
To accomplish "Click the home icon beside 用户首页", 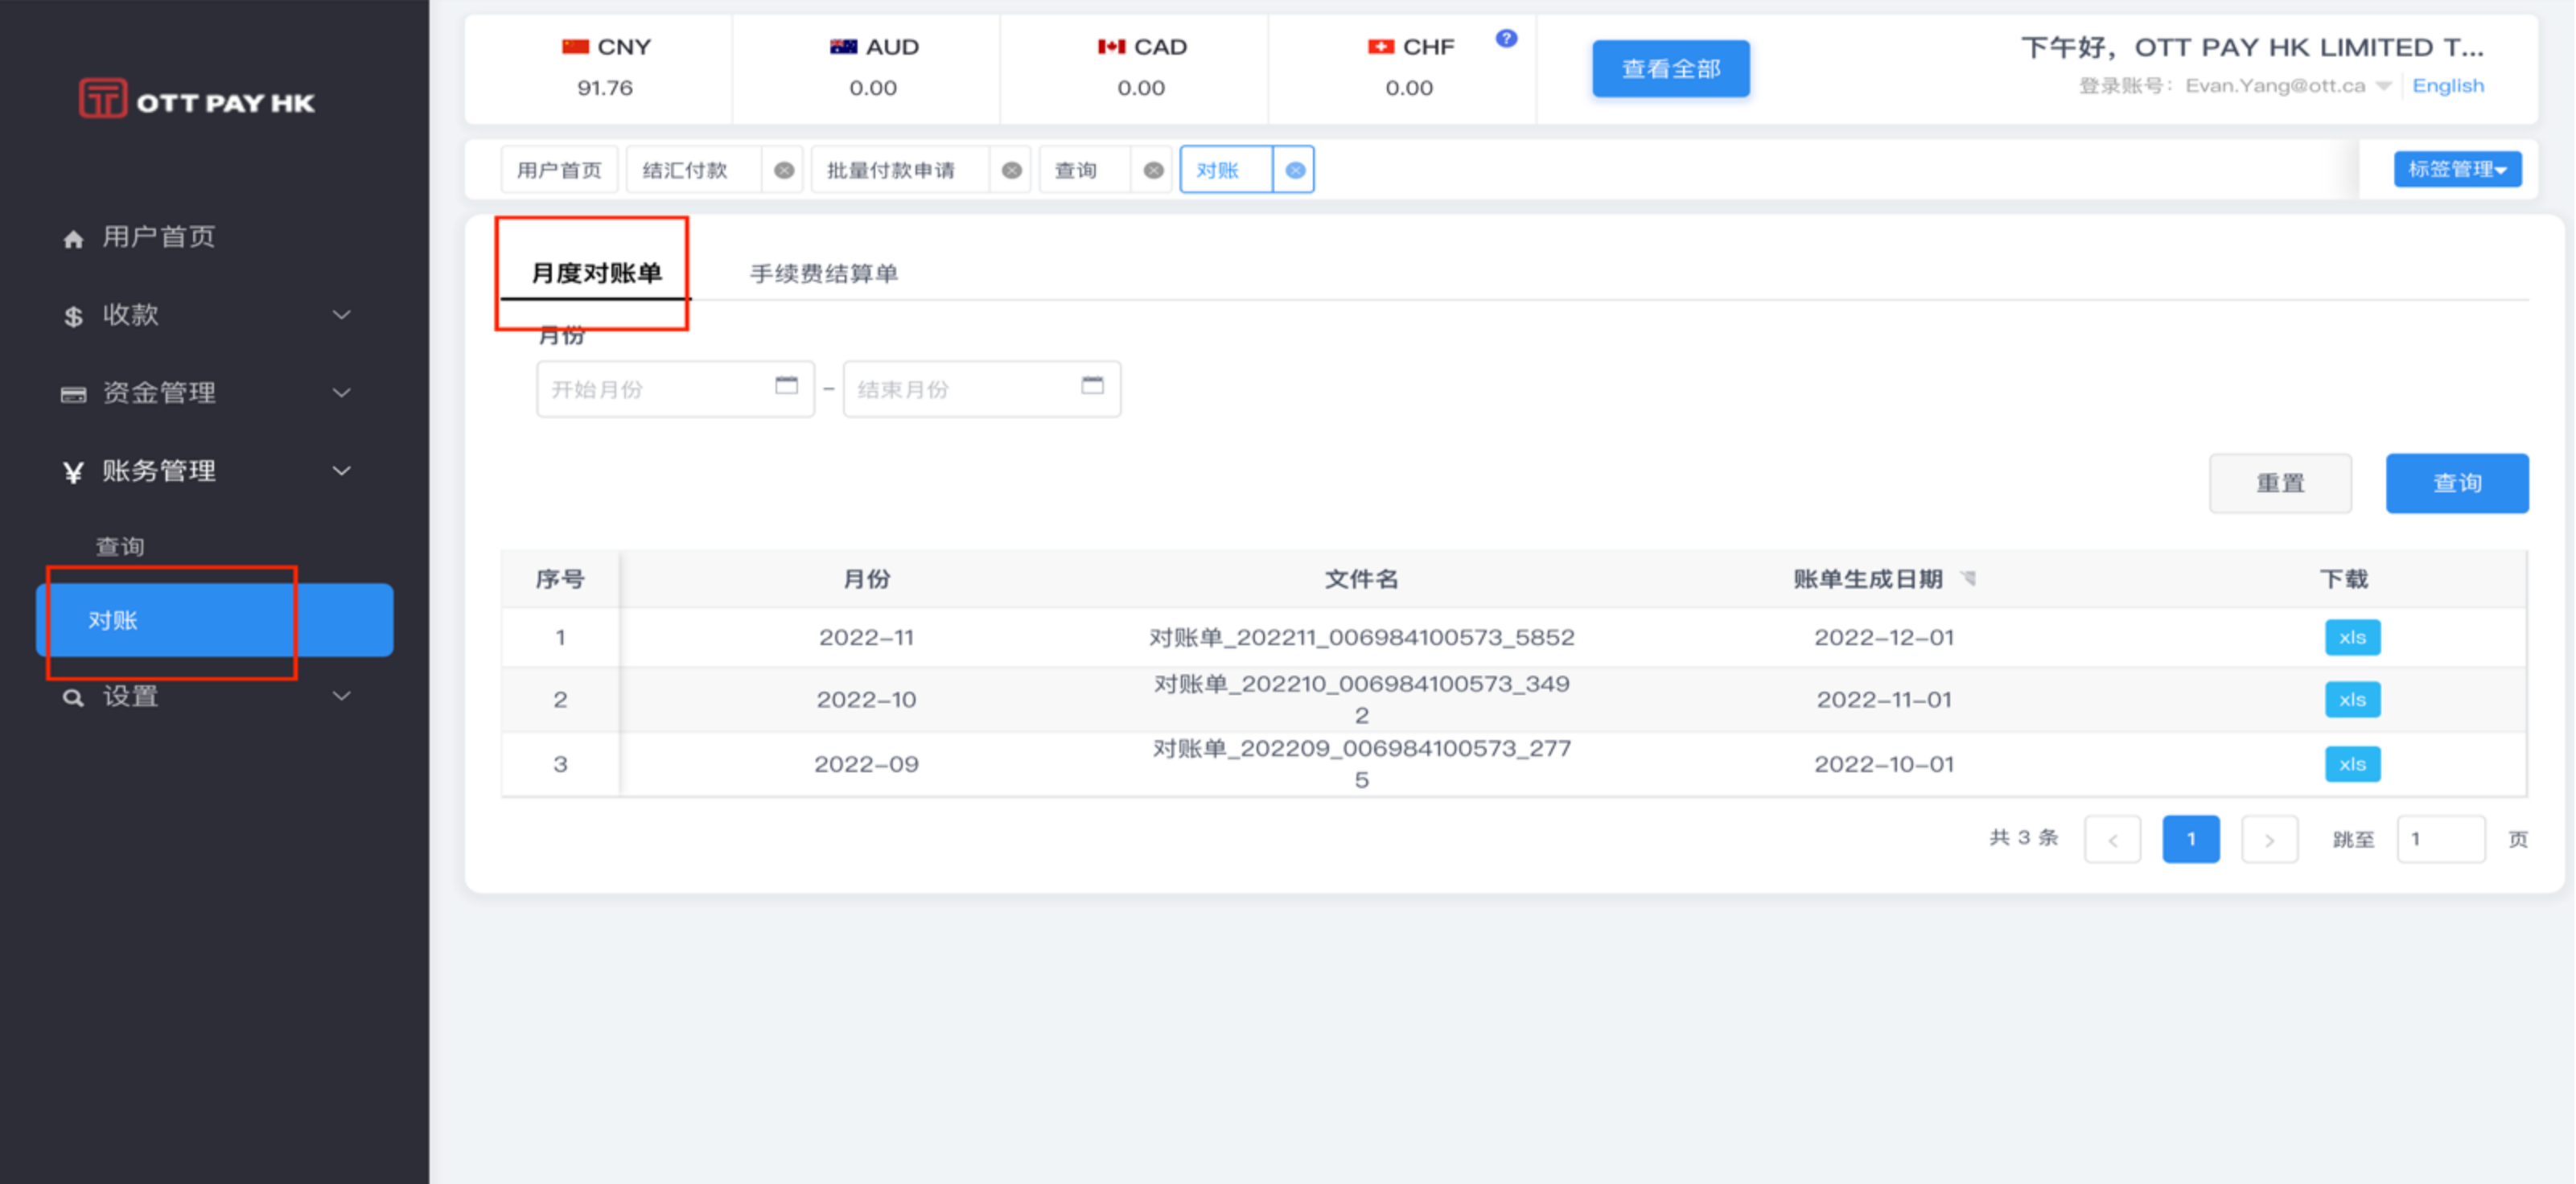I will [73, 239].
